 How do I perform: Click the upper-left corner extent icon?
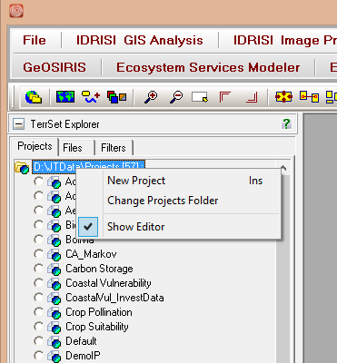(x=224, y=97)
